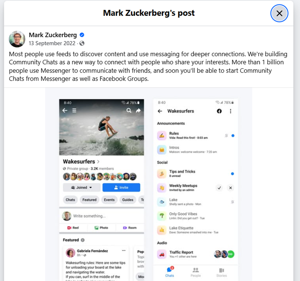This screenshot has width=300, height=281.
Task: Expand the Wakesurfers group name chevron
Action: pyautogui.click(x=98, y=162)
